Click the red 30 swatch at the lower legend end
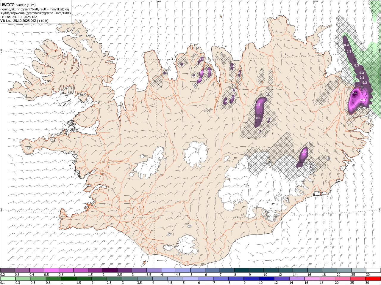Screen dimensions: 381x285 (x=373, y=278)
